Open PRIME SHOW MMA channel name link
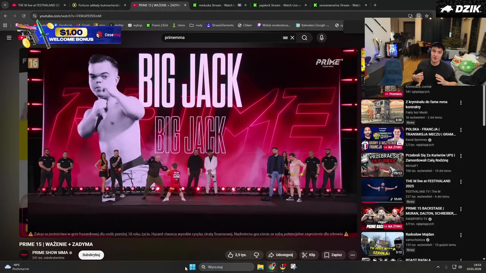 tap(50, 253)
